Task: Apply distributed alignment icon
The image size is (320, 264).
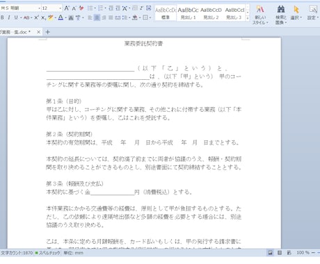Action: tap(118, 17)
